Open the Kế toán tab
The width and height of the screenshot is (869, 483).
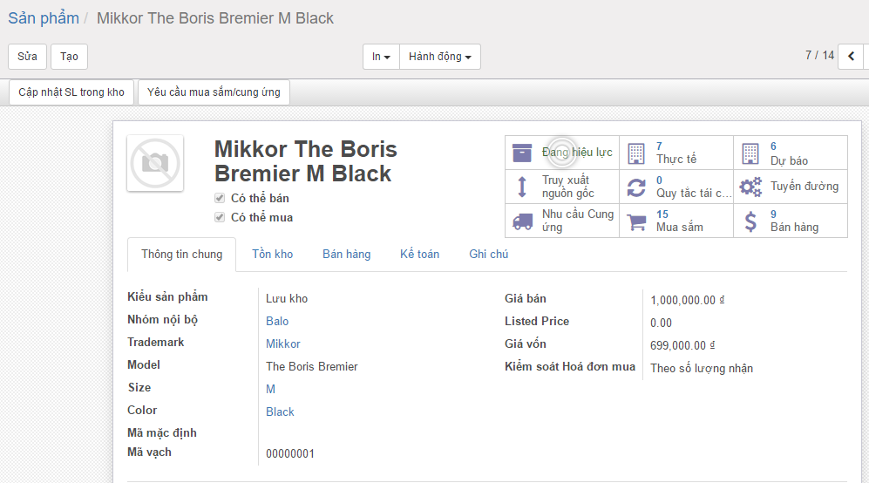coord(419,254)
